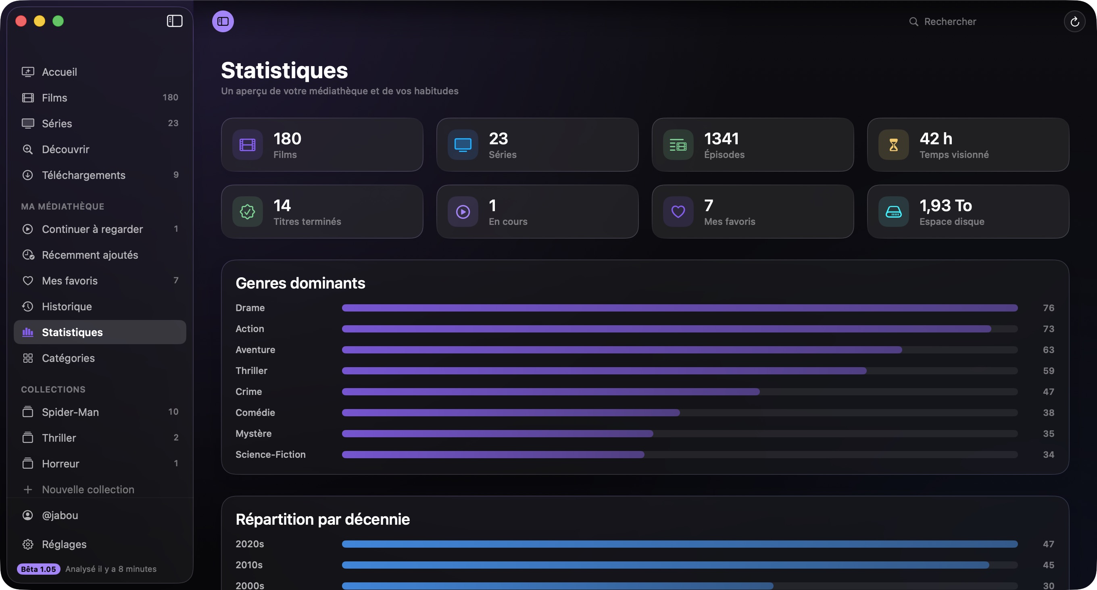Click the 2010s decade label
The width and height of the screenshot is (1097, 590).
(x=249, y=565)
